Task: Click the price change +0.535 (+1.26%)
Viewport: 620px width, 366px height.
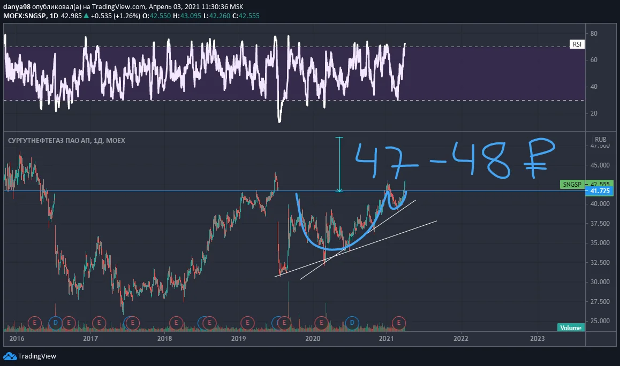Action: (116, 16)
